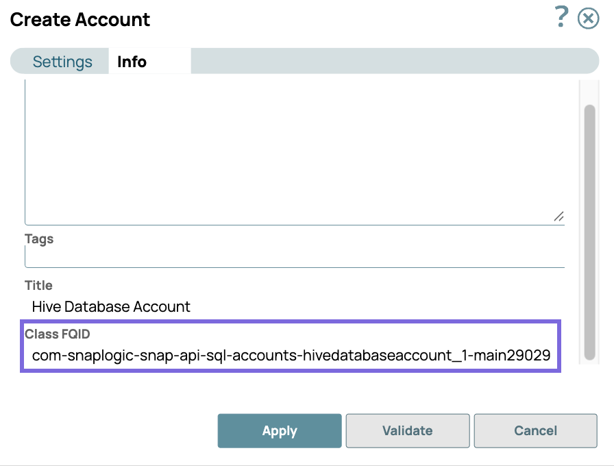Click the Apply button
The width and height of the screenshot is (614, 466).
click(279, 430)
